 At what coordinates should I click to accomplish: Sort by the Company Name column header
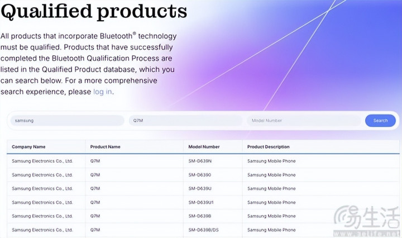click(28, 147)
